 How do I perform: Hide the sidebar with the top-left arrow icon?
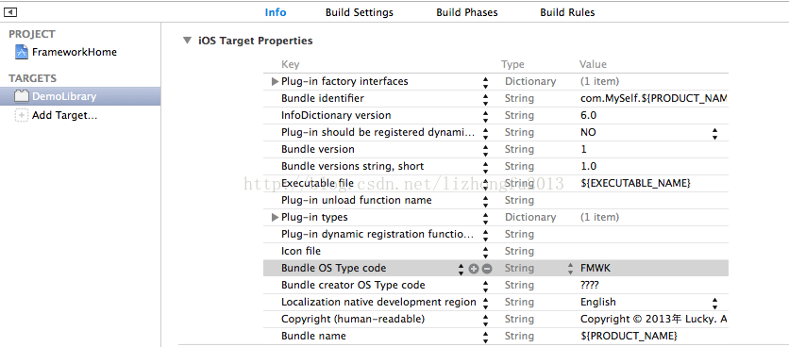click(10, 12)
